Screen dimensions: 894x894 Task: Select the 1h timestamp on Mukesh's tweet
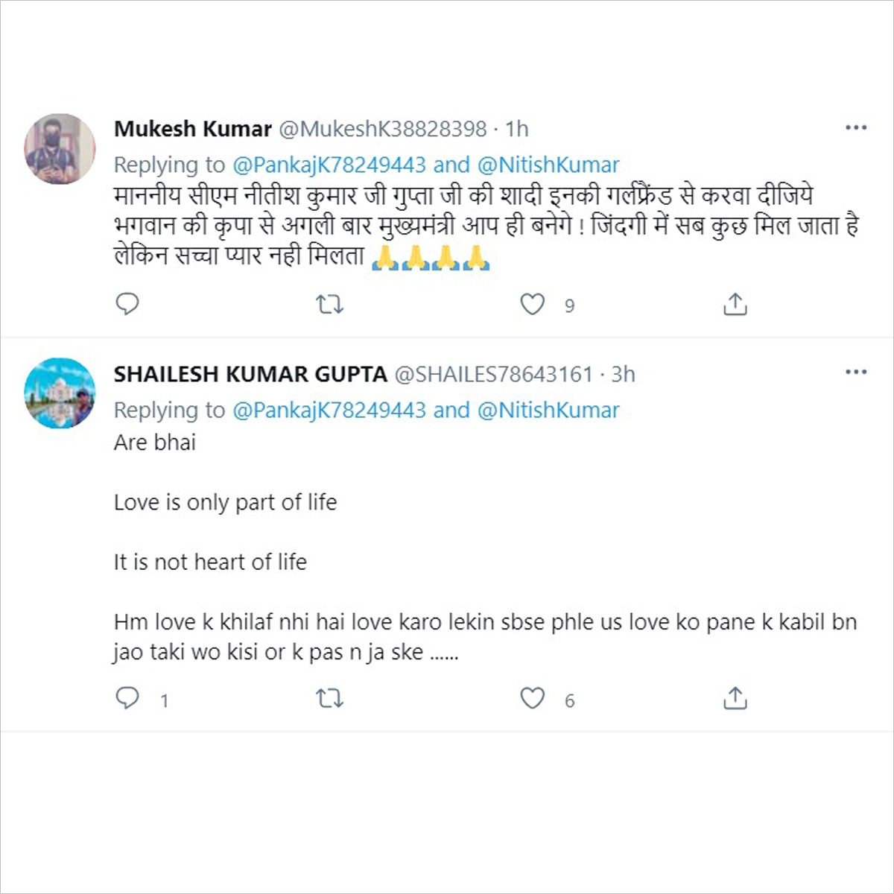pos(516,128)
